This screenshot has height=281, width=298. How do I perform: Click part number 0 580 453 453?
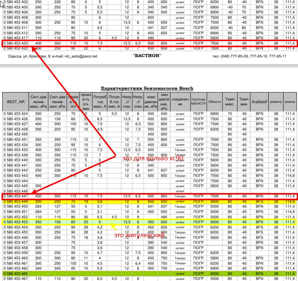pyautogui.click(x=16, y=222)
